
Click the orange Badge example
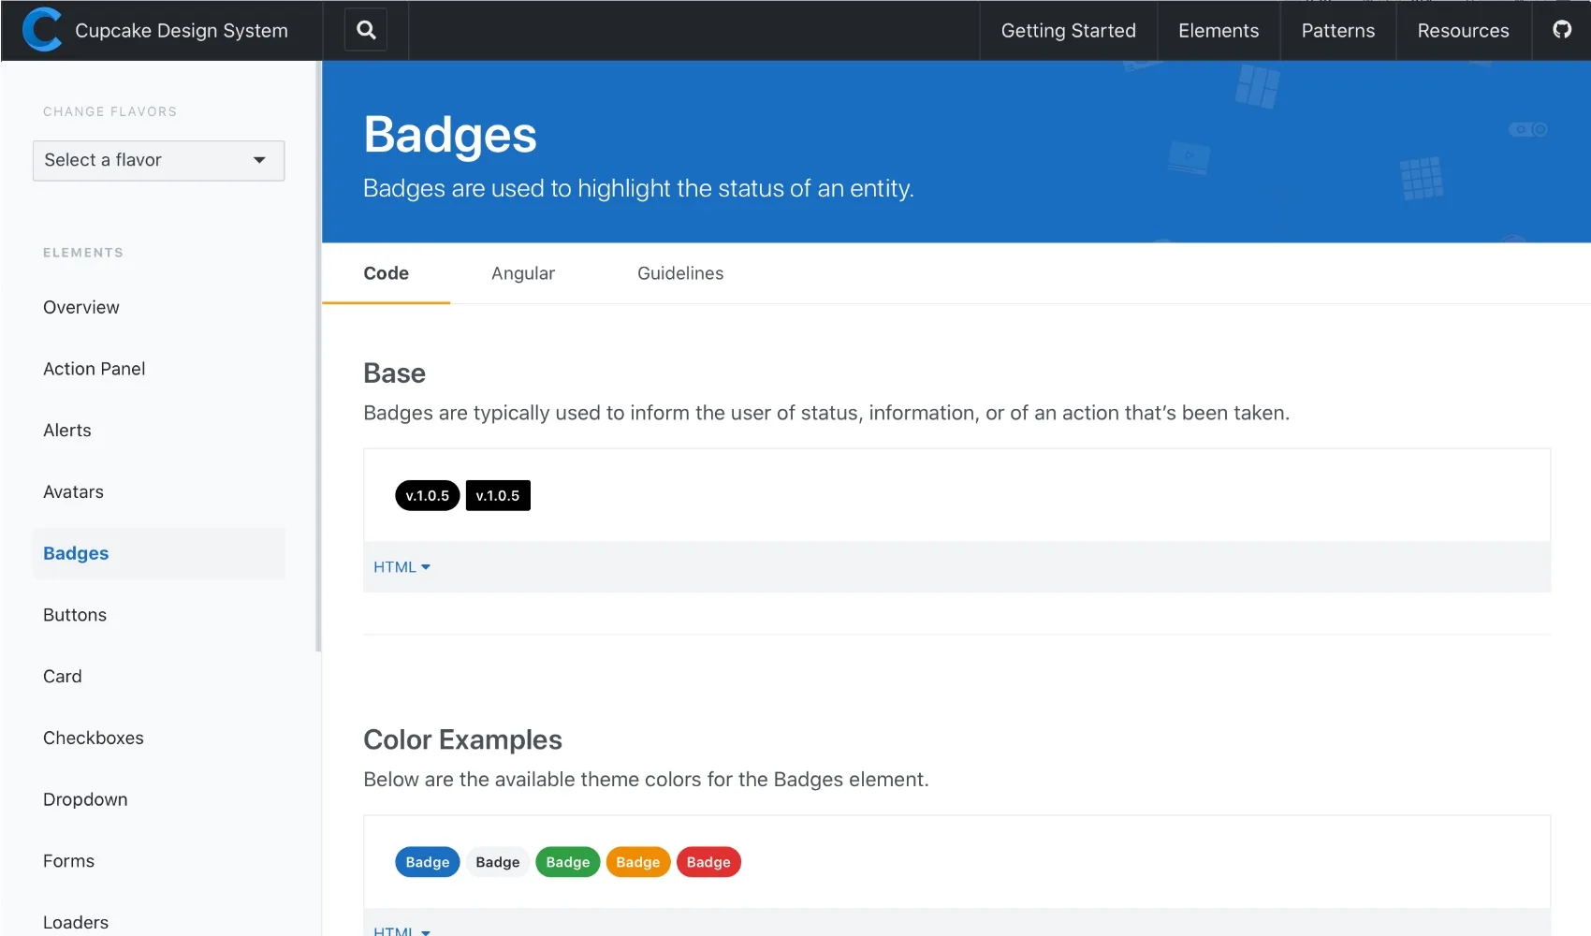(x=638, y=862)
